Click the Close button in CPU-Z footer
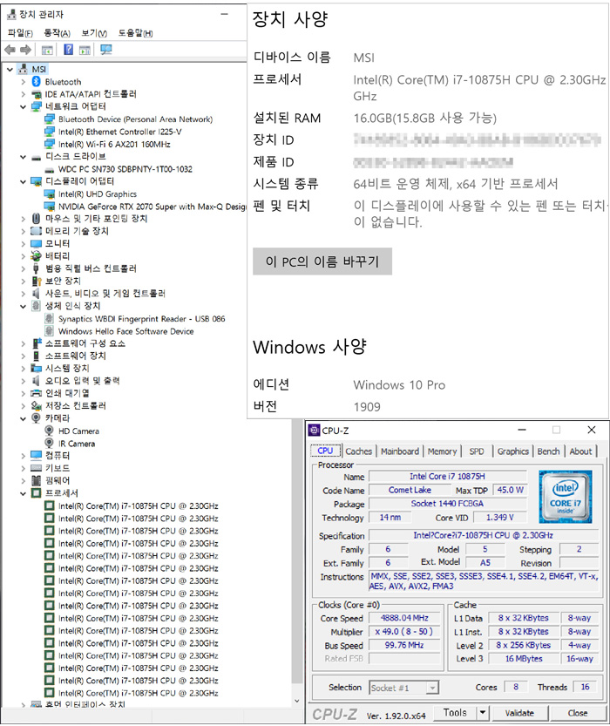Image resolution: width=610 pixels, height=726 pixels. [x=578, y=713]
